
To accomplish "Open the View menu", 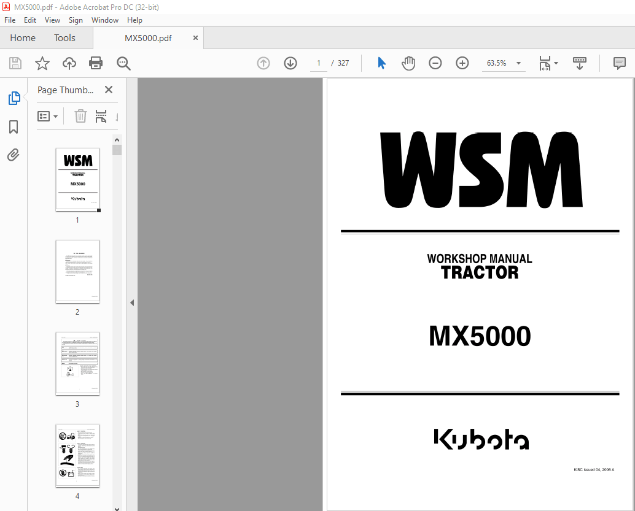I will [52, 20].
